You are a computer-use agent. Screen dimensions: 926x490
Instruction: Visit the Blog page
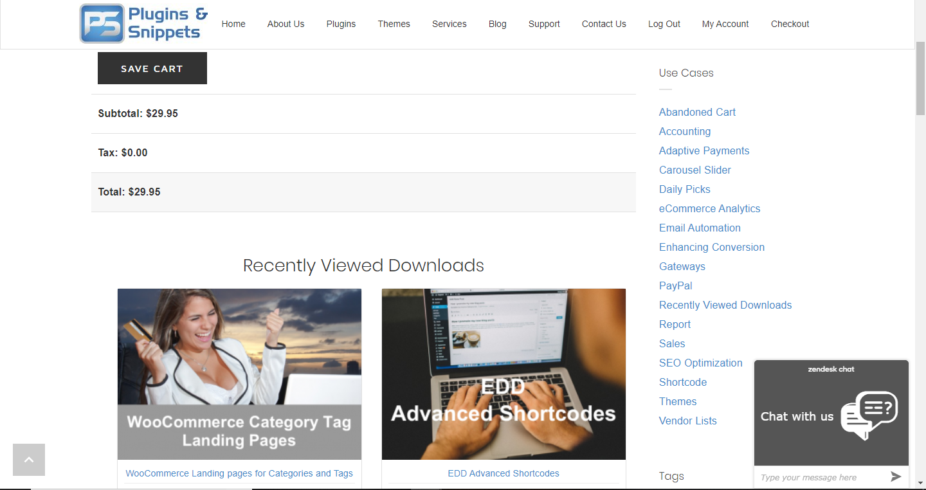point(498,24)
